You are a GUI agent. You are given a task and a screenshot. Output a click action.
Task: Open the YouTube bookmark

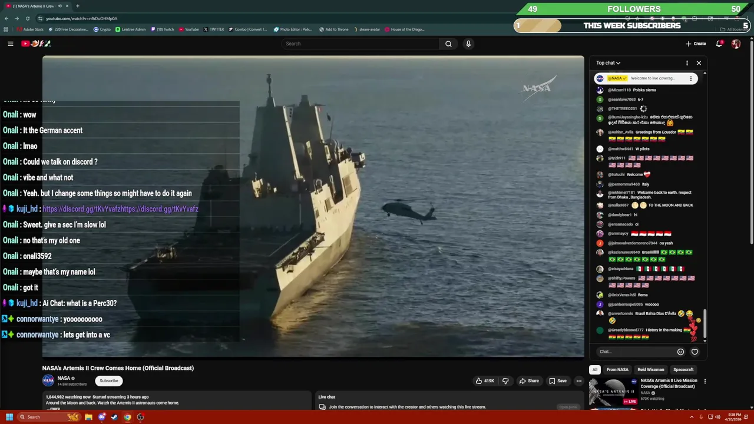click(x=189, y=29)
